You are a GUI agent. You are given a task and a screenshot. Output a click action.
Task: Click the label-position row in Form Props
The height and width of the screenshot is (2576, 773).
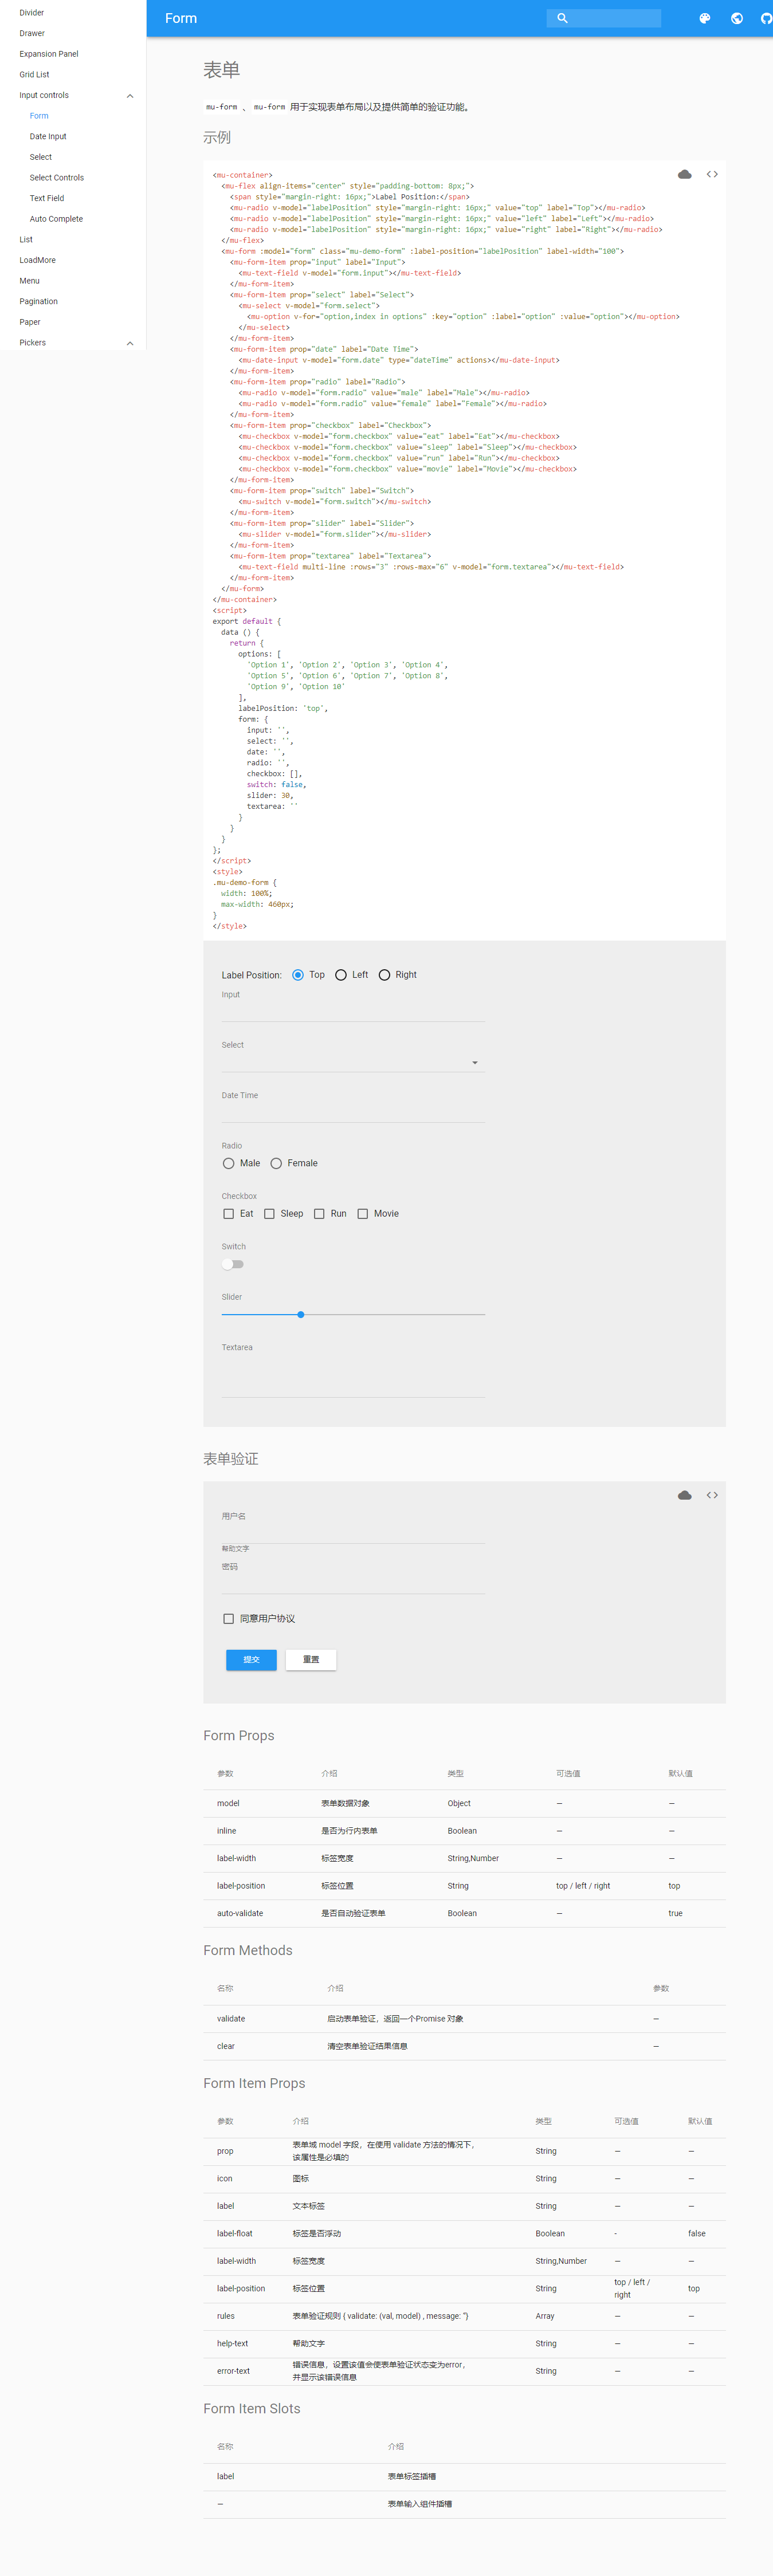(x=464, y=1886)
